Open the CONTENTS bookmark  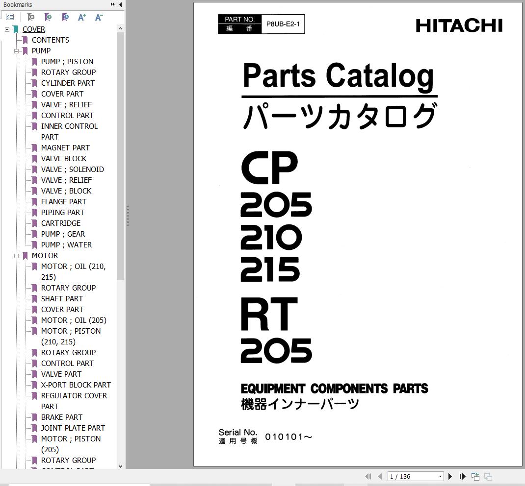click(x=51, y=40)
